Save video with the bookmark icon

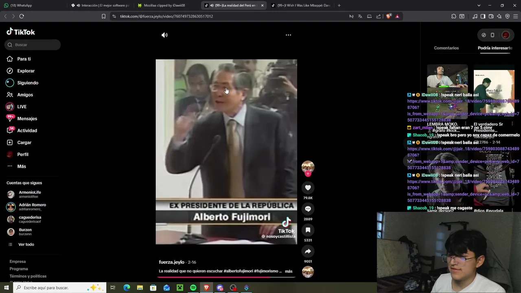(308, 230)
